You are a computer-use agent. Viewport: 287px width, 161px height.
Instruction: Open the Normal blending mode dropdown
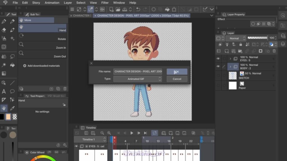[x=234, y=38]
